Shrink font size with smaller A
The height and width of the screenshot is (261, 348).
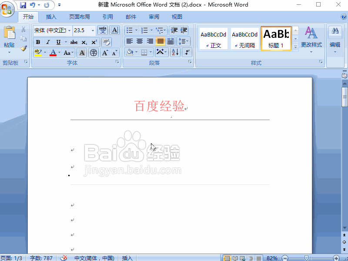(114, 53)
